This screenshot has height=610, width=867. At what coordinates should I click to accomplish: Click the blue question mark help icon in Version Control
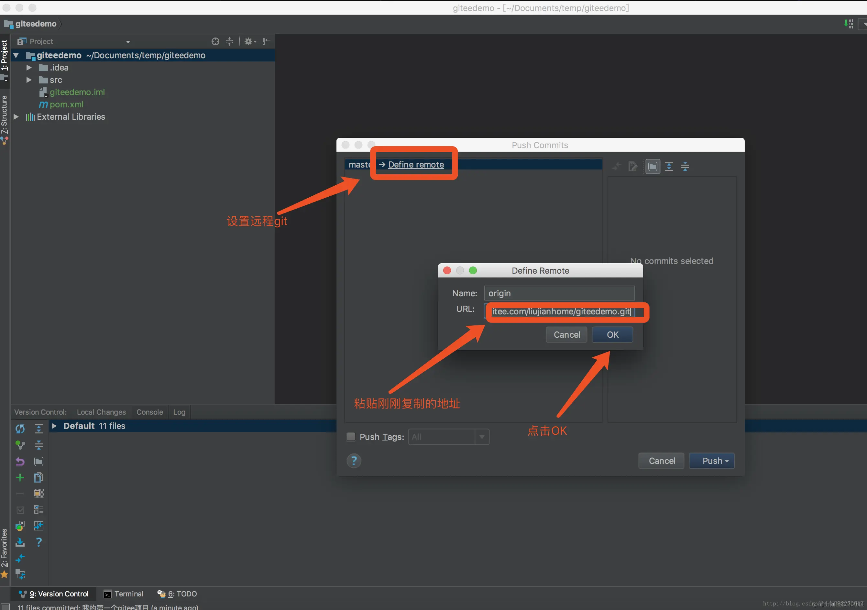coord(38,542)
